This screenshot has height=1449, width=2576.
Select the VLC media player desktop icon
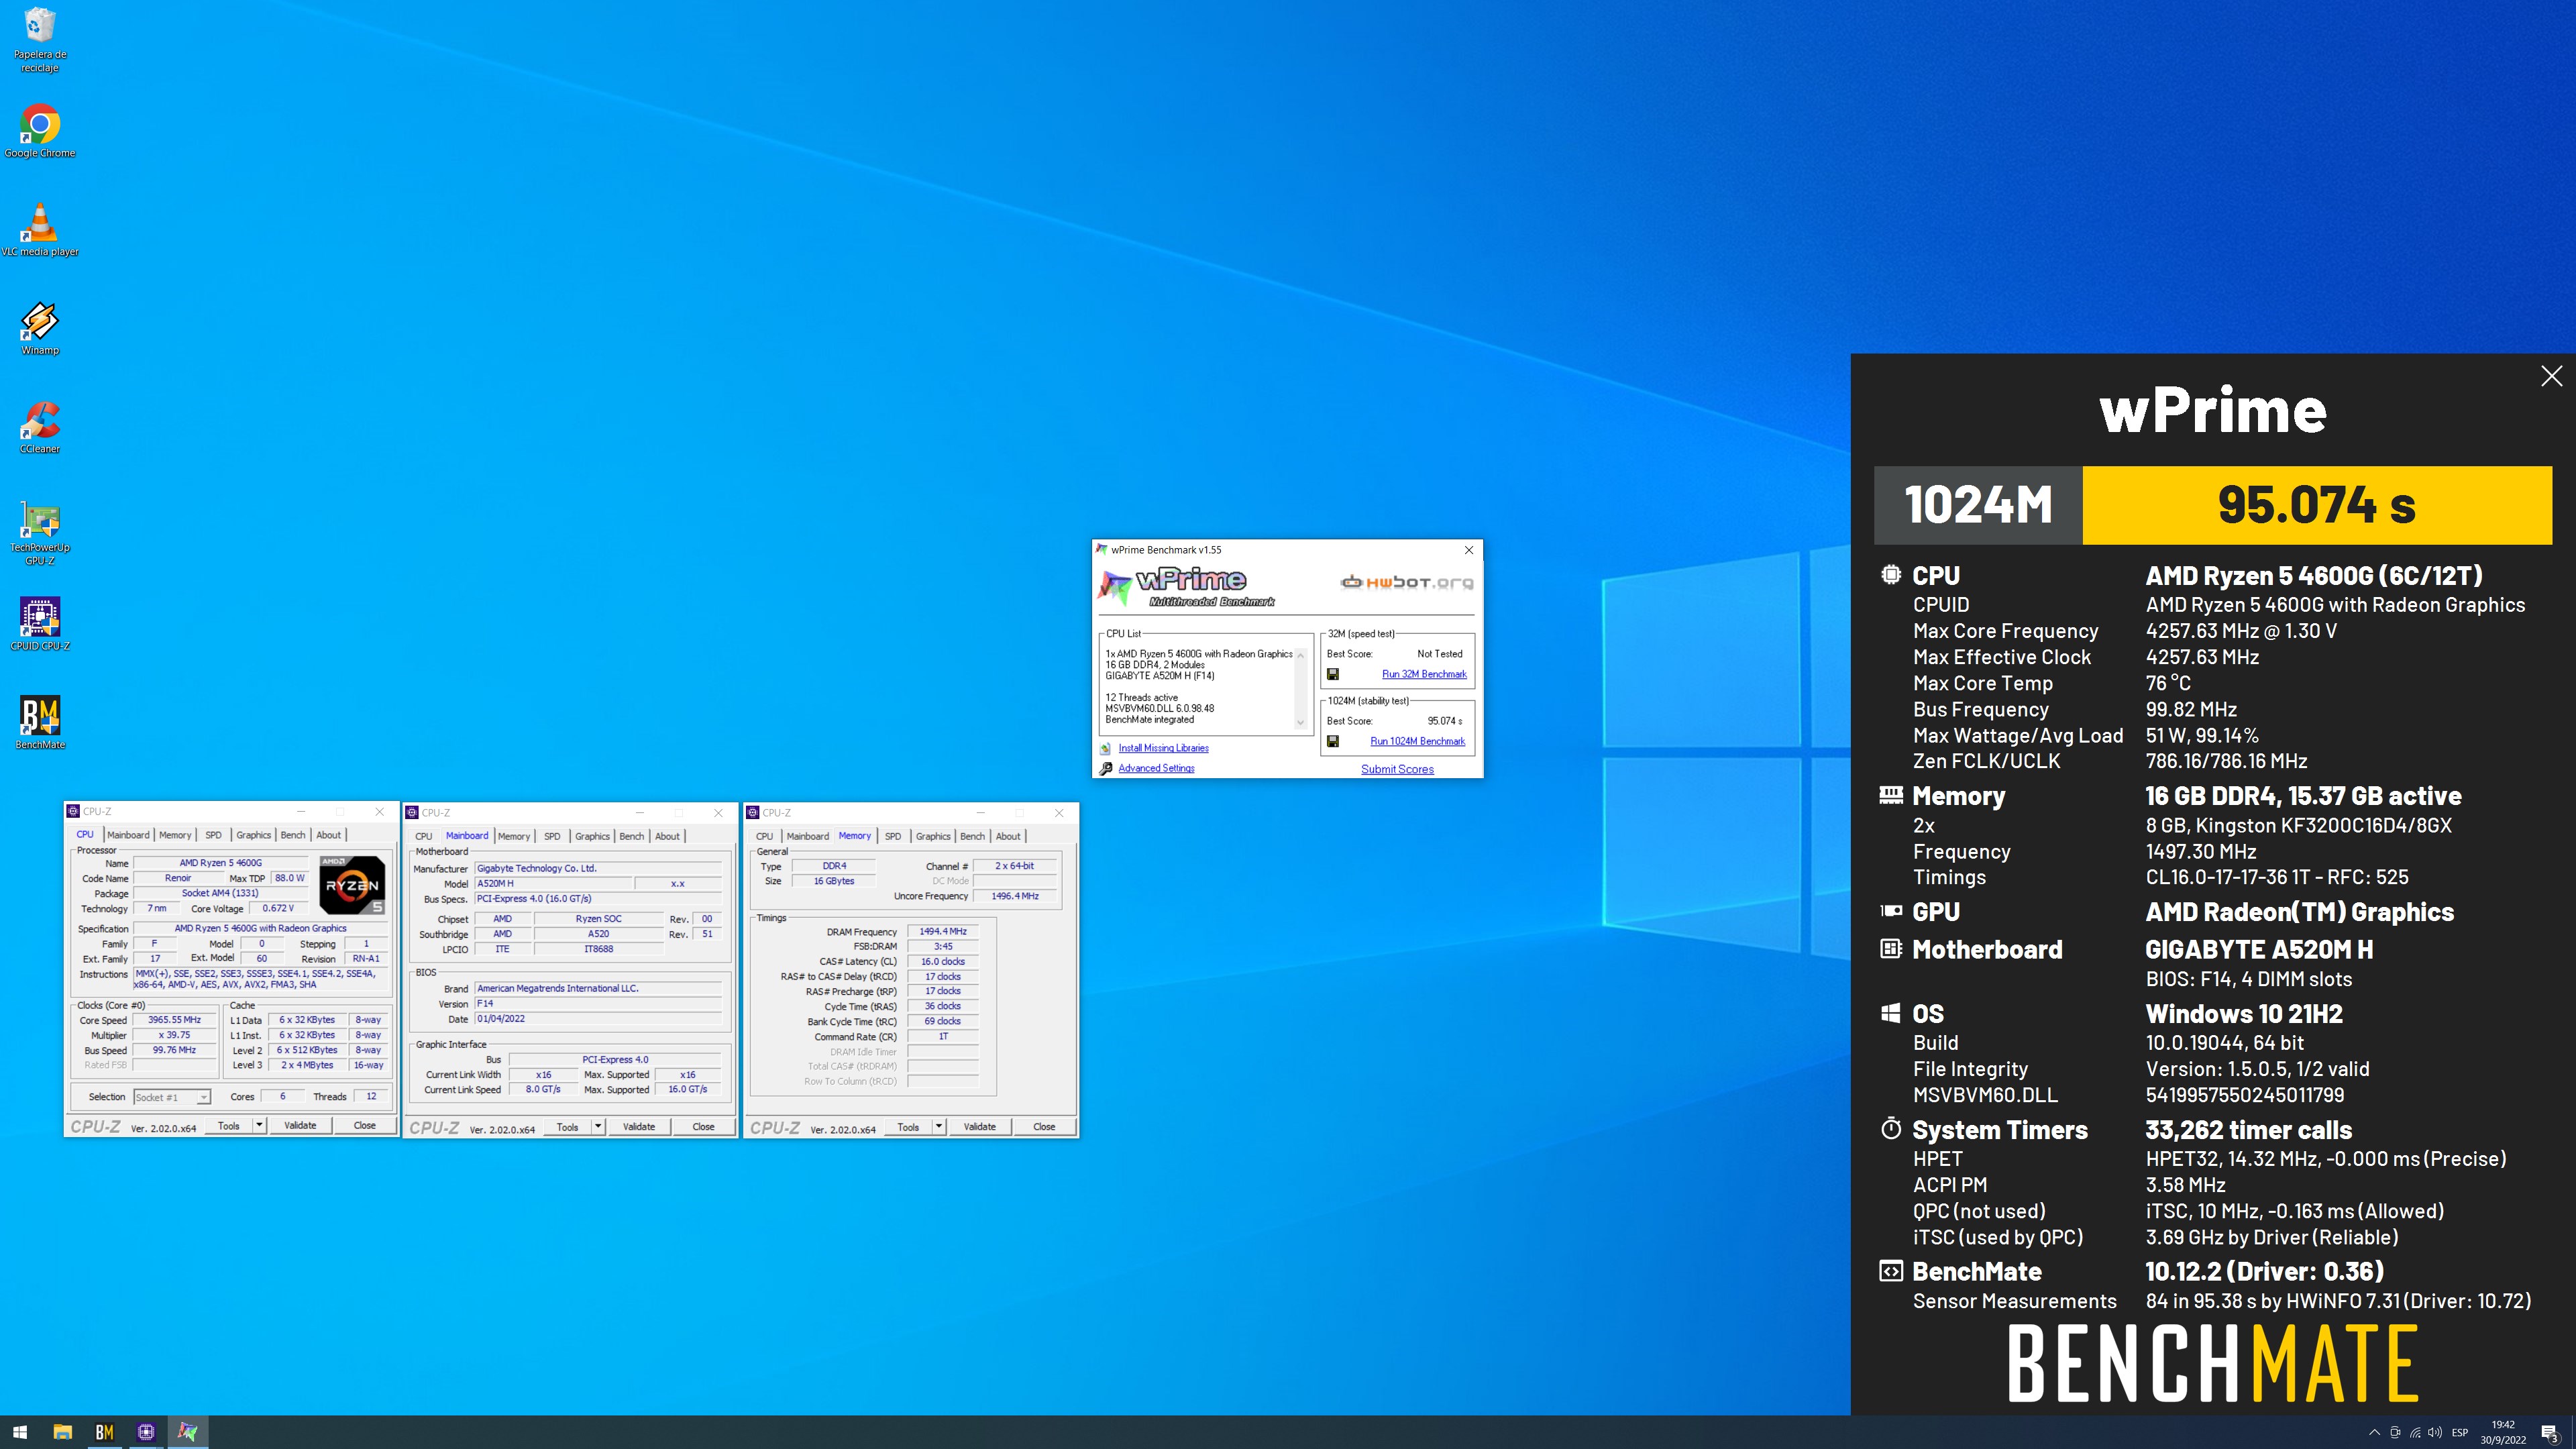pos(40,230)
